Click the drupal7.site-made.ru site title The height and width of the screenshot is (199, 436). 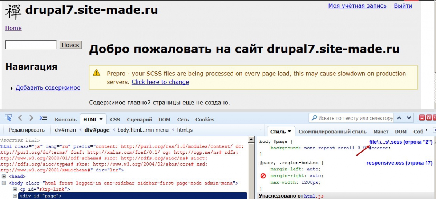[x=92, y=10]
